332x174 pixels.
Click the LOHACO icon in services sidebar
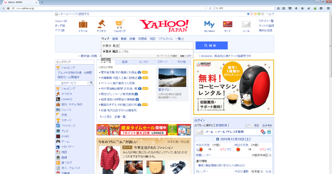58,99
